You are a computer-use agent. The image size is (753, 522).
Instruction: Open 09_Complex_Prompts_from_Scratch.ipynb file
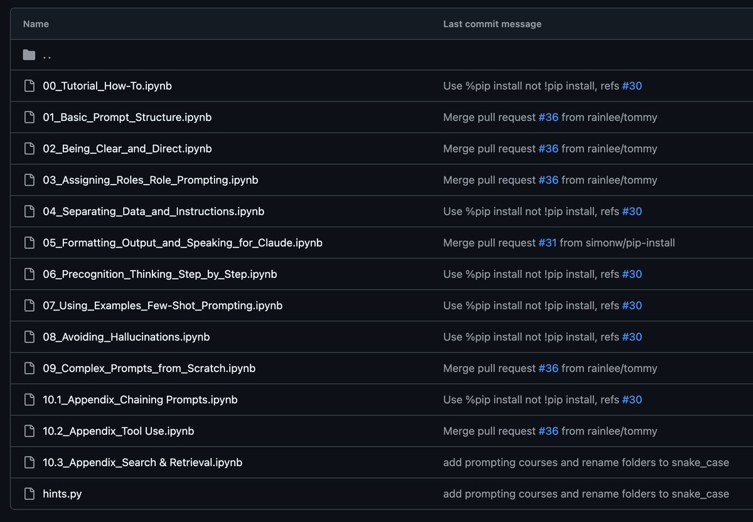click(149, 368)
